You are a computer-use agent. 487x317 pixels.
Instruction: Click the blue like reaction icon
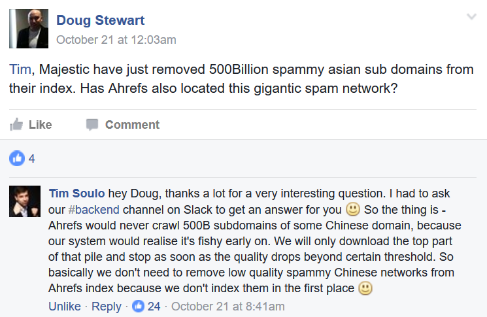[17, 158]
